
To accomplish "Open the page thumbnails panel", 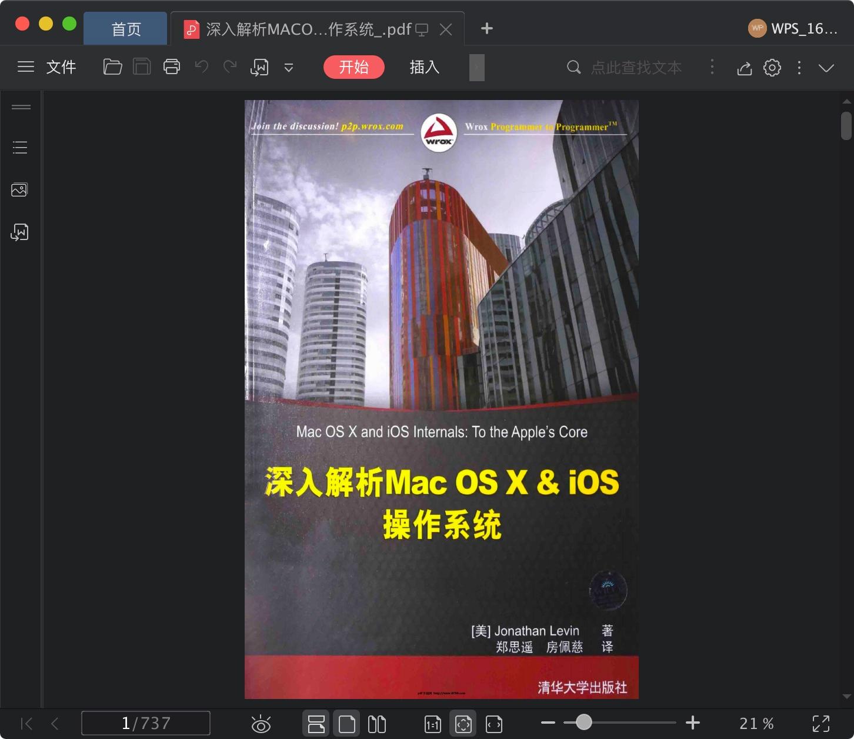I will pyautogui.click(x=19, y=189).
